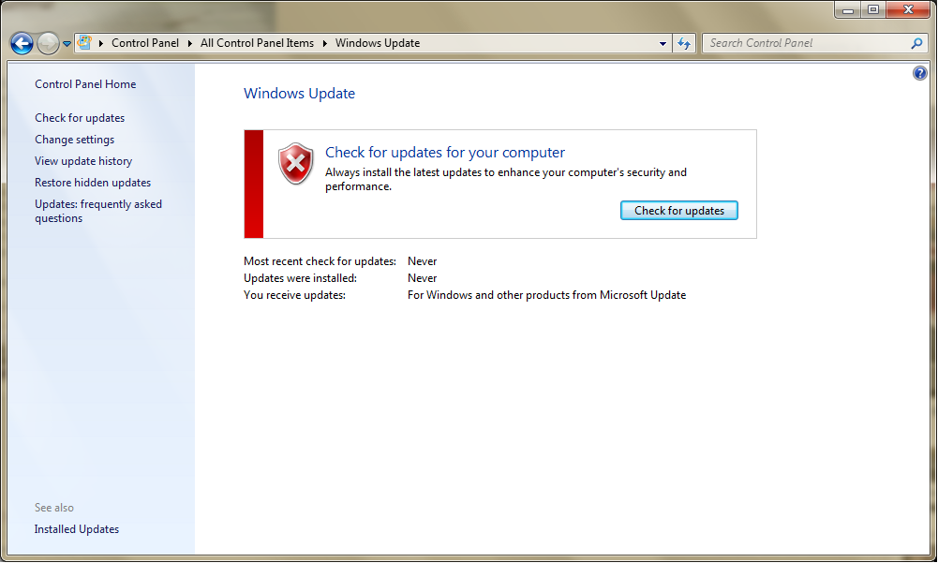The image size is (938, 563).
Task: Open Restore hidden updates
Action: tap(93, 183)
